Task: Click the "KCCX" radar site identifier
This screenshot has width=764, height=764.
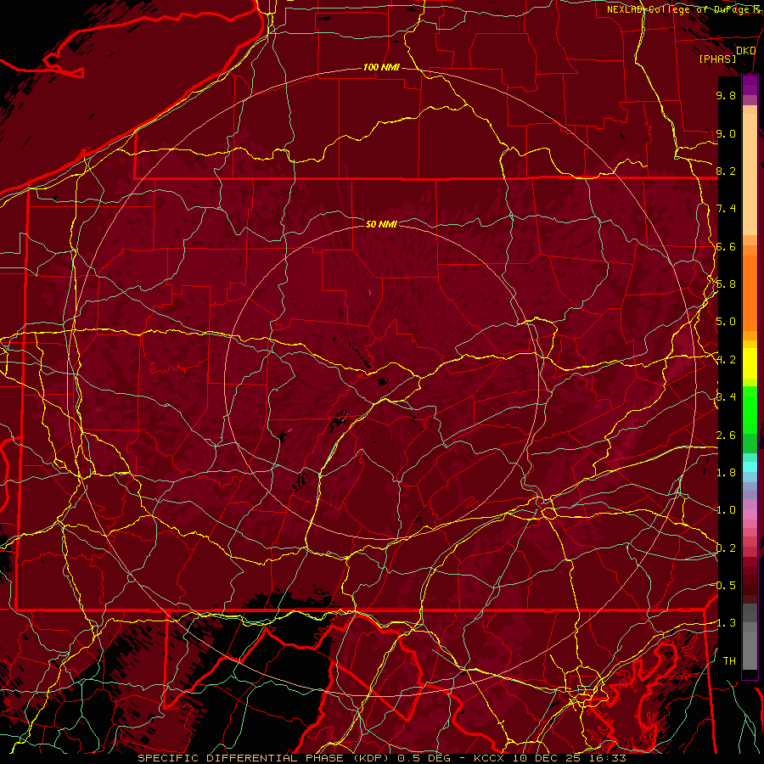Action: click(x=489, y=758)
